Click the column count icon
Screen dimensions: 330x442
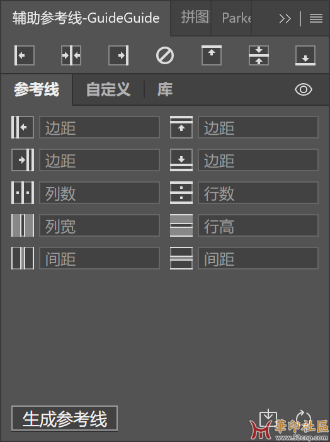[23, 193]
